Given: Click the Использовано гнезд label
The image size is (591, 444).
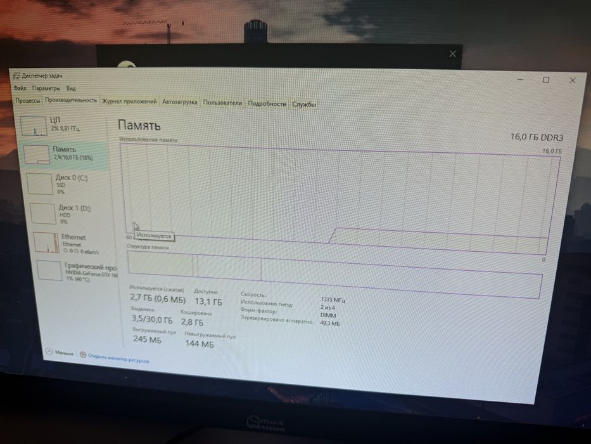Looking at the screenshot, I should (267, 303).
